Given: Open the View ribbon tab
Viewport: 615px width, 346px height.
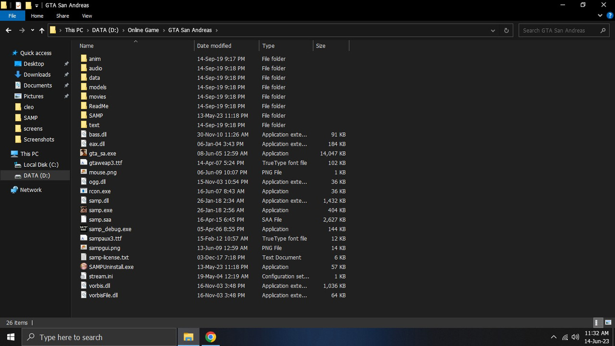Looking at the screenshot, I should (x=87, y=16).
